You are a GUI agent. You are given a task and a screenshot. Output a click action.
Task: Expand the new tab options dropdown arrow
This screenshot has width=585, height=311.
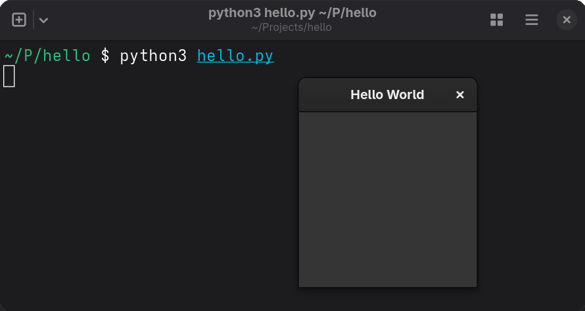pyautogui.click(x=43, y=20)
